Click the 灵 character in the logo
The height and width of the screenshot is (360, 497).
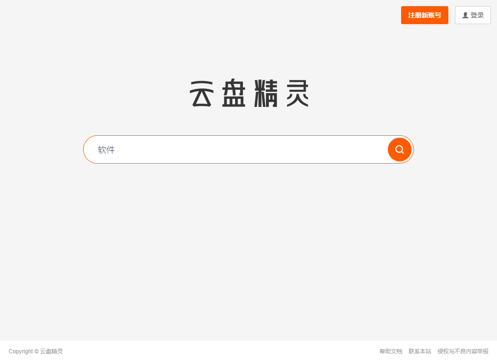point(297,93)
